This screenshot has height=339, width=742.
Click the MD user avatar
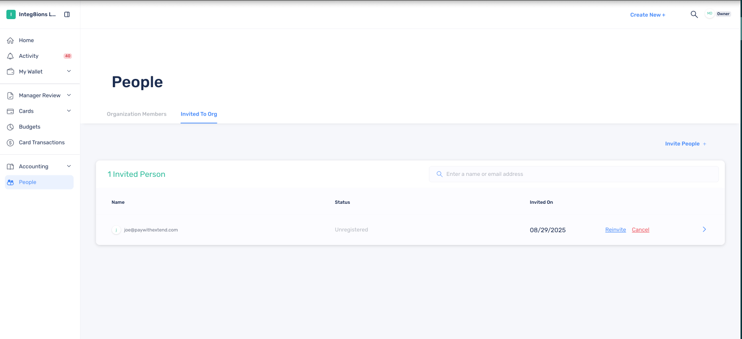[x=710, y=14]
